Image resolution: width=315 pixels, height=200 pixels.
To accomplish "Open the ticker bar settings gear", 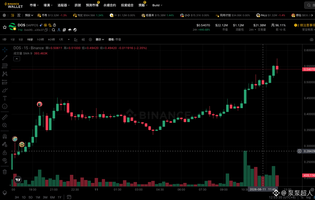I will pos(4,15).
